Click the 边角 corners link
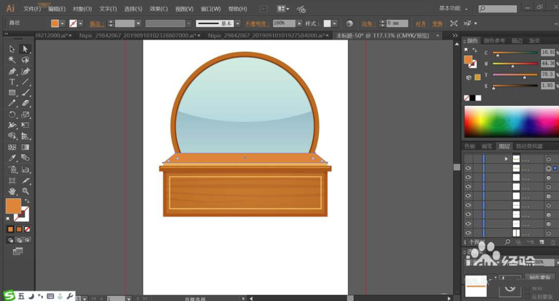 (368, 24)
